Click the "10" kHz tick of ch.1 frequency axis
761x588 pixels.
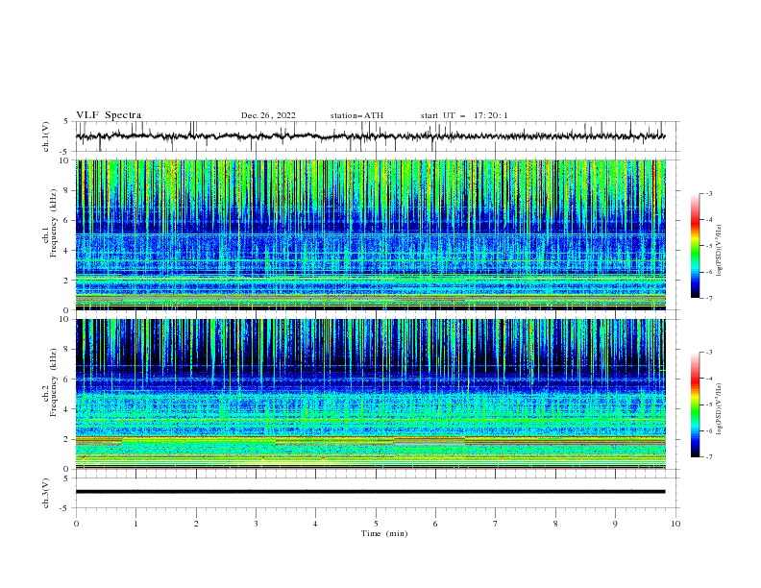64,160
